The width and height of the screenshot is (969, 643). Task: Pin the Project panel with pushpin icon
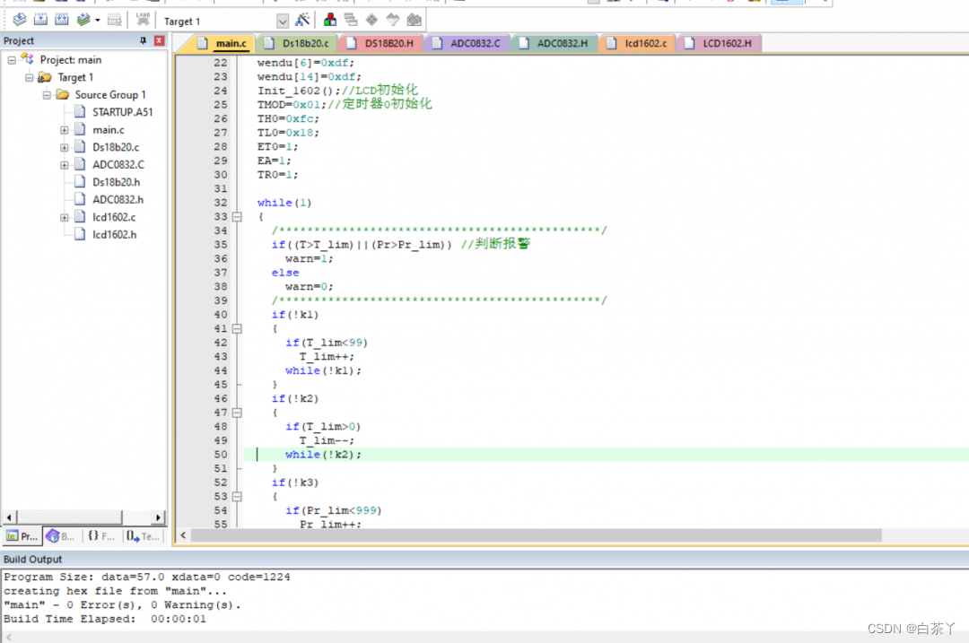[143, 41]
